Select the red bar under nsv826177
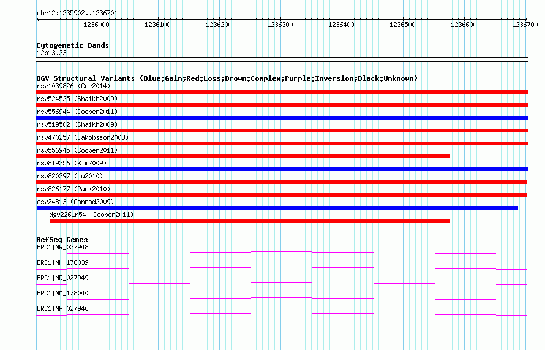 coord(282,195)
